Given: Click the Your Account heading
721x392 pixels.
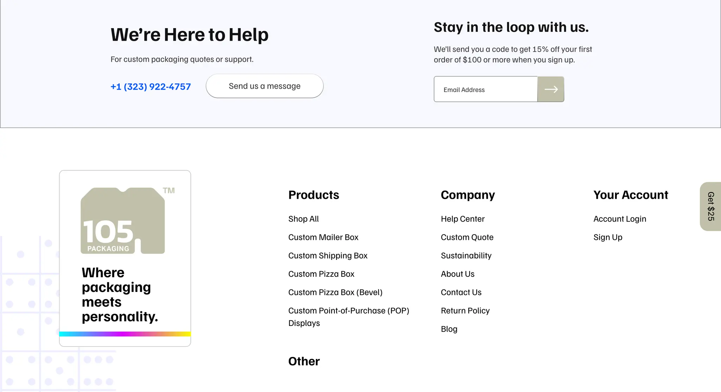Looking at the screenshot, I should pos(631,195).
